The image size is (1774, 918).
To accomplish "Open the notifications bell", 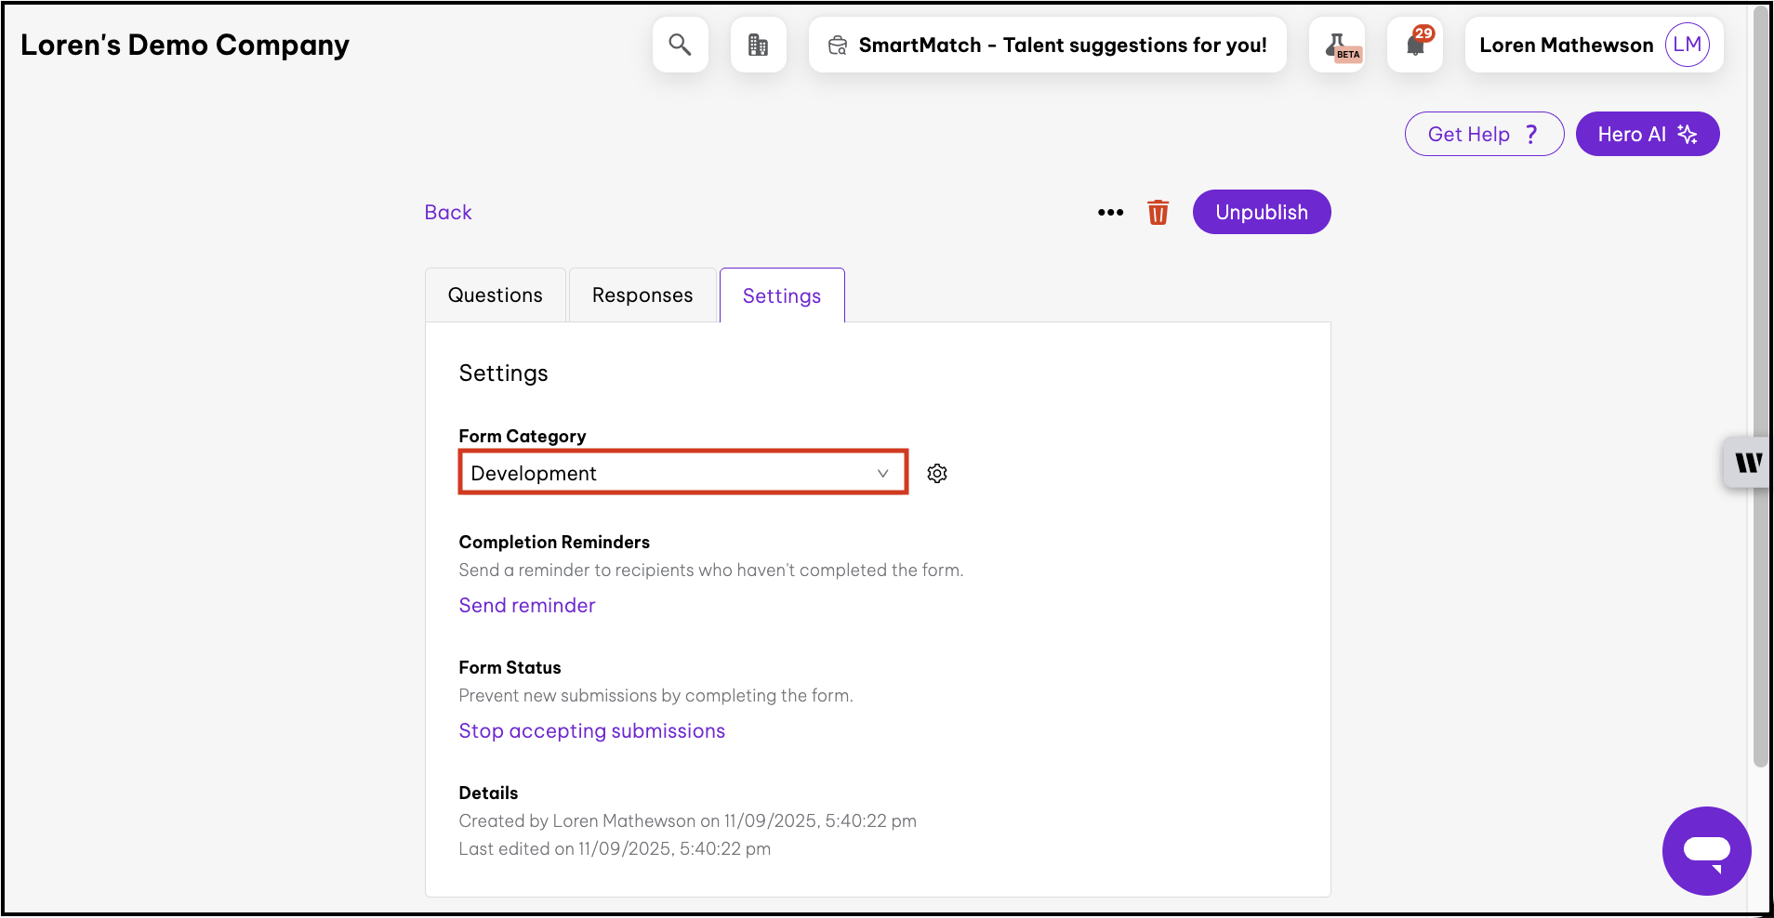I will click(1415, 45).
